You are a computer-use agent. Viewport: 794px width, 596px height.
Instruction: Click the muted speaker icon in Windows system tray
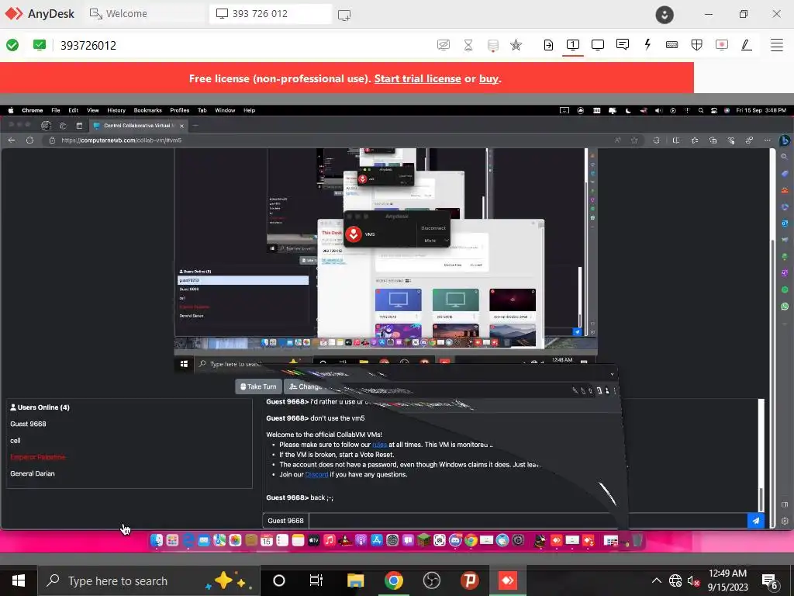point(693,580)
